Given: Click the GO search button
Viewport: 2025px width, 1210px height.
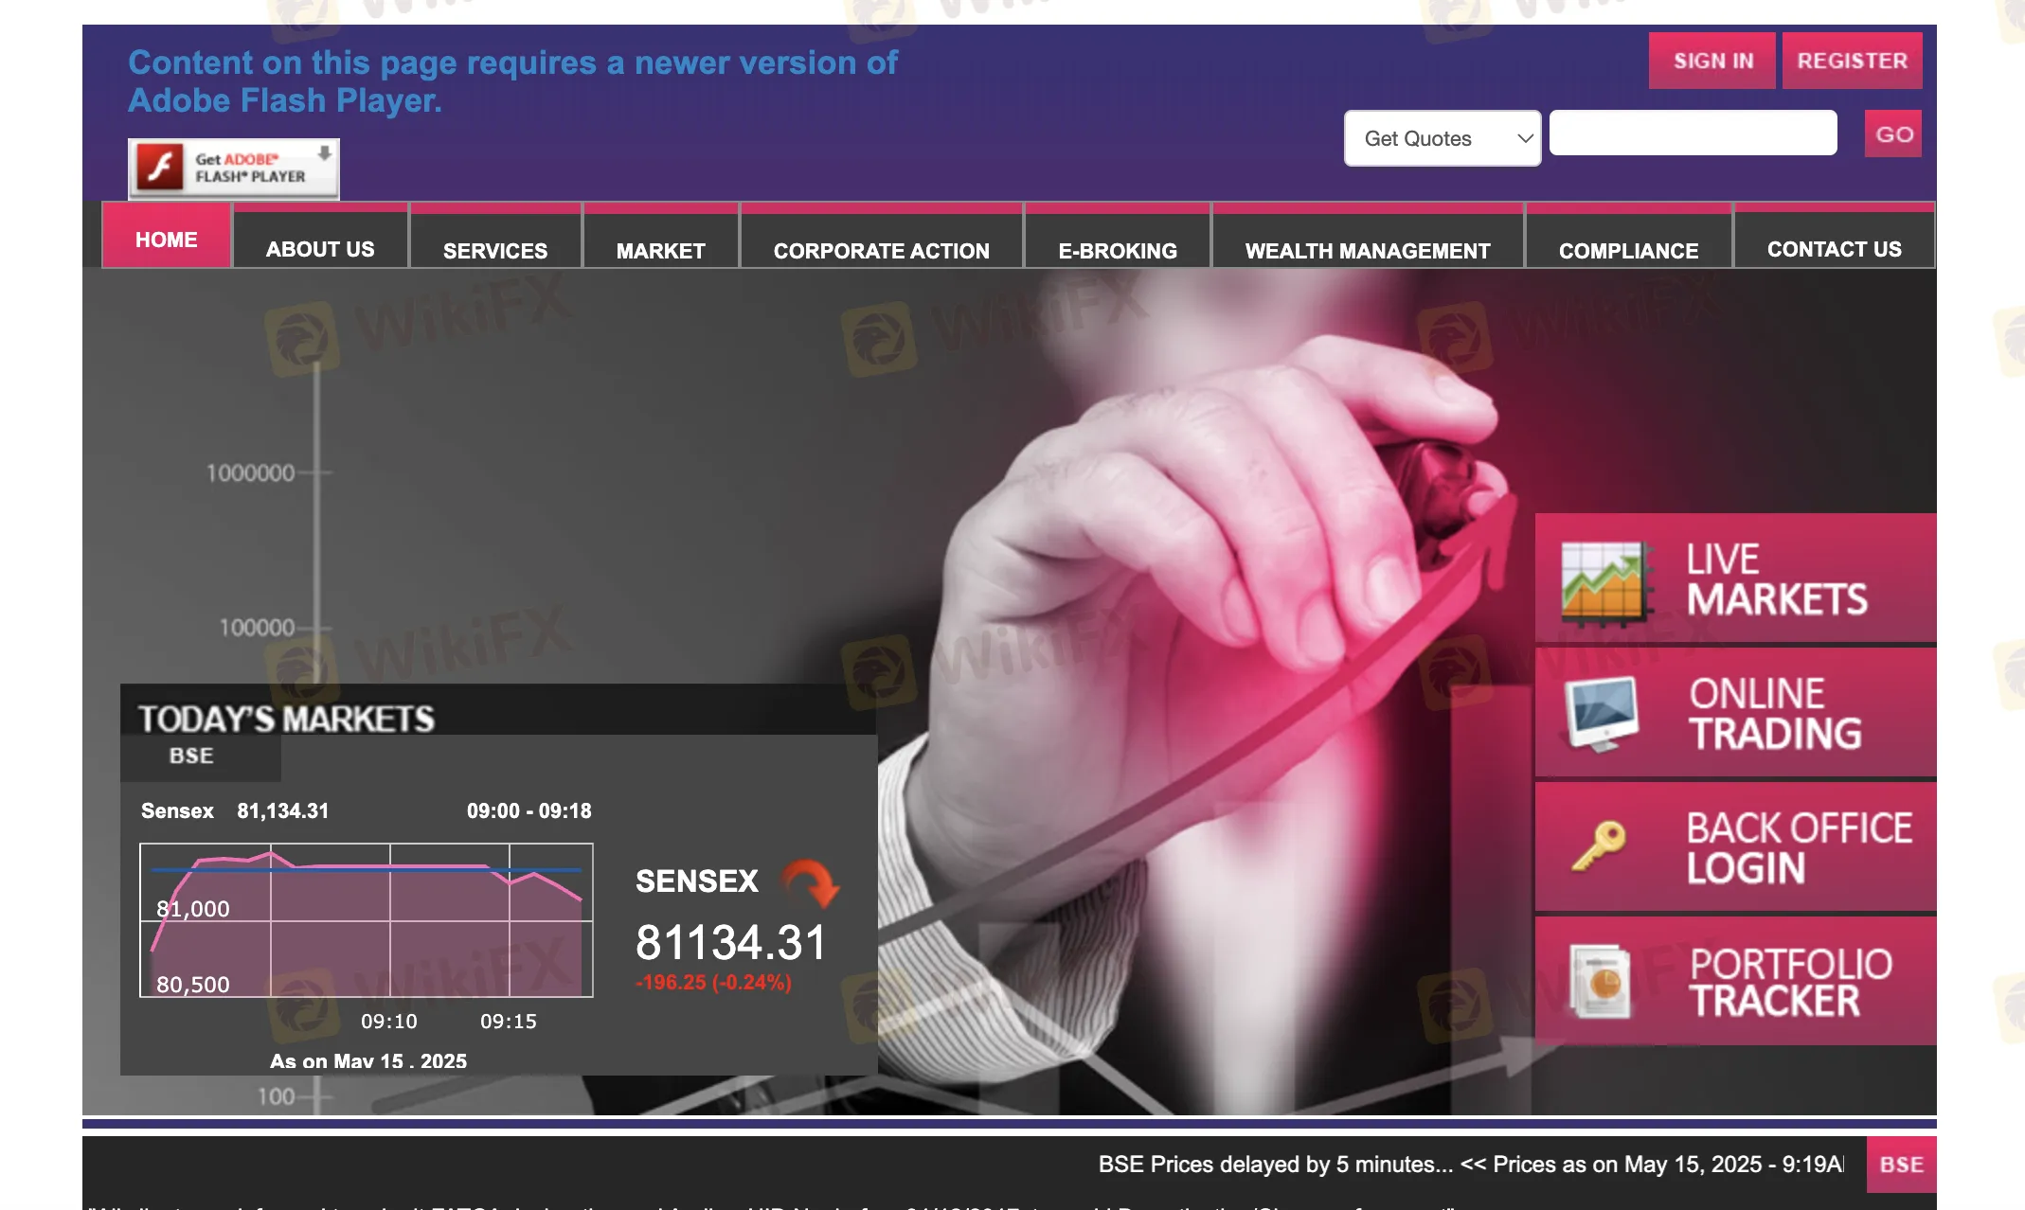Looking at the screenshot, I should [1893, 134].
